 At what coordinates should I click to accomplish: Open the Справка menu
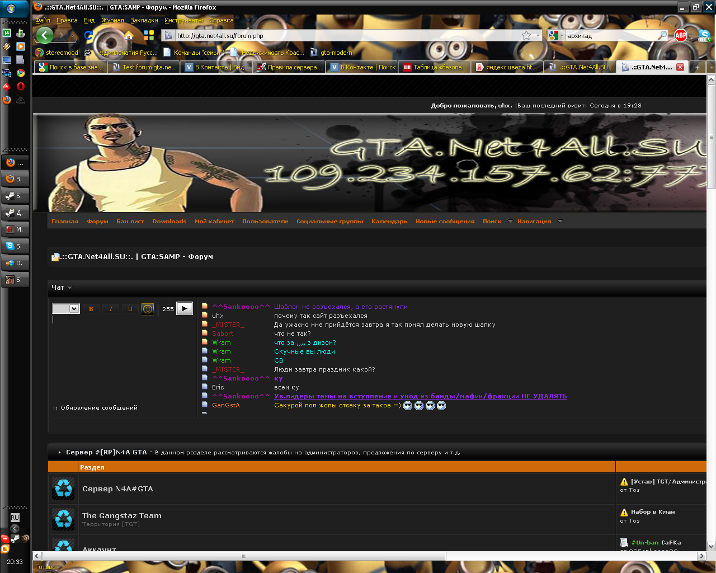[x=222, y=20]
